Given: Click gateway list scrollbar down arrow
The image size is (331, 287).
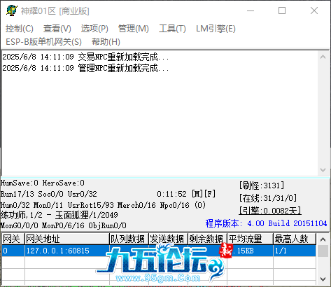Looking at the screenshot, I should click(323, 279).
